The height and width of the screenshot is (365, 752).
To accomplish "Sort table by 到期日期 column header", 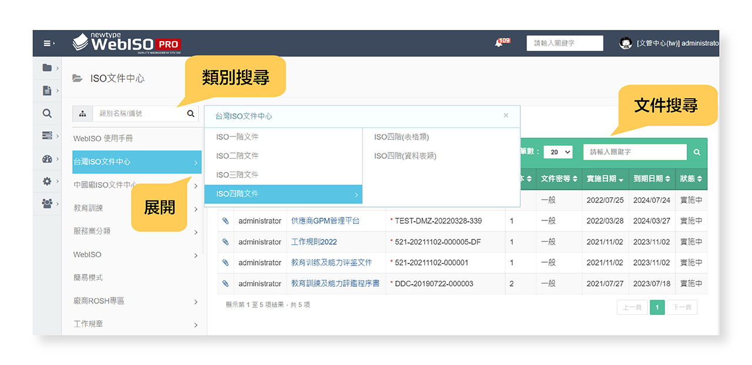I will pos(652,179).
